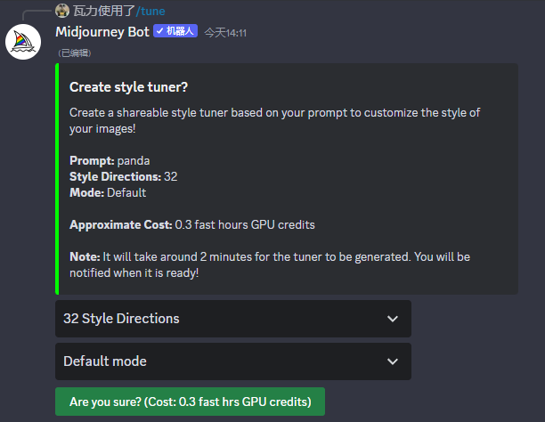Click the small 瓦力 user avatar

(62, 11)
